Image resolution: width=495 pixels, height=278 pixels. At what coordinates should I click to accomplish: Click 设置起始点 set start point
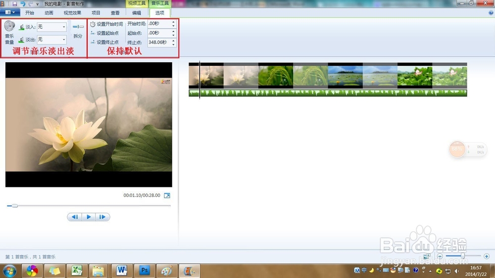click(x=104, y=33)
